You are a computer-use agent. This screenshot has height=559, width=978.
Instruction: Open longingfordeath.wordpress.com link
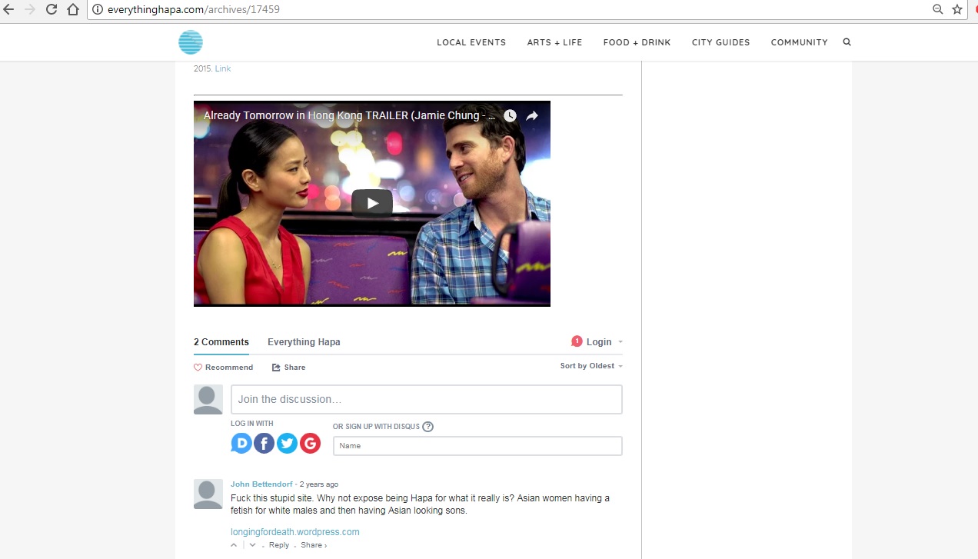click(295, 532)
